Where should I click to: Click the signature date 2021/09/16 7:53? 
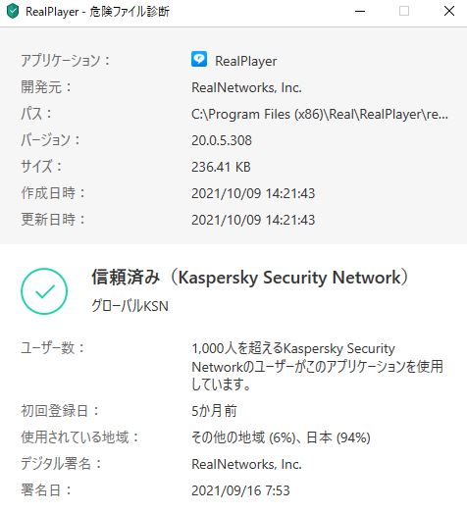(240, 490)
